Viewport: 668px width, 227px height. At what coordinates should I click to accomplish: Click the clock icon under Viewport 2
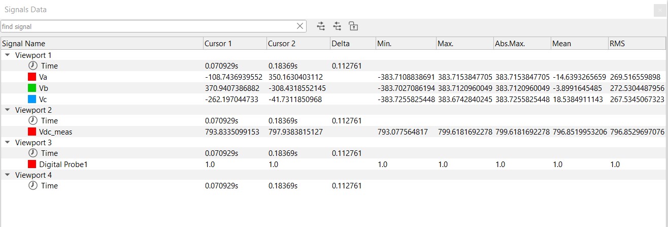(32, 121)
